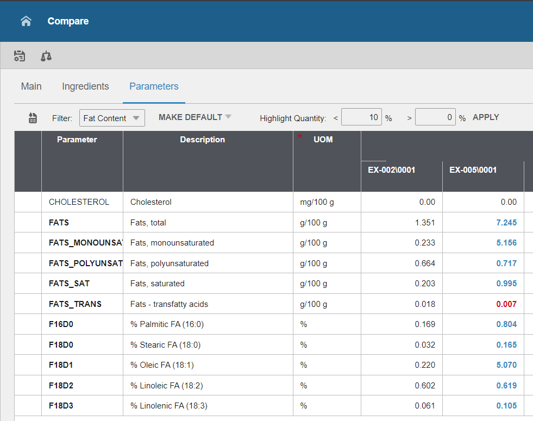Image resolution: width=533 pixels, height=421 pixels.
Task: Select the EX-005\0001 column header
Action: coord(473,169)
